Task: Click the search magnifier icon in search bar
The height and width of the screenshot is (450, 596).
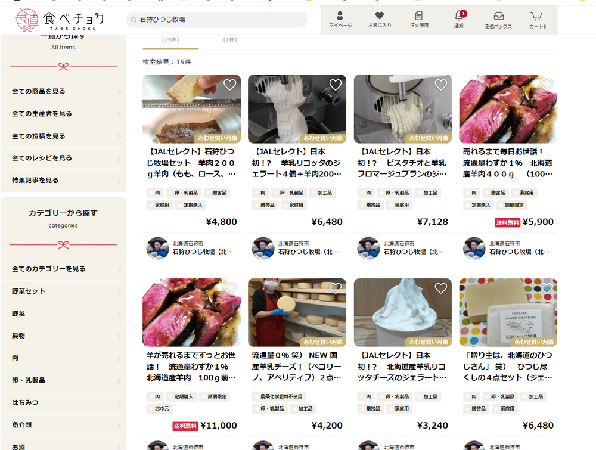Action: coord(134,20)
